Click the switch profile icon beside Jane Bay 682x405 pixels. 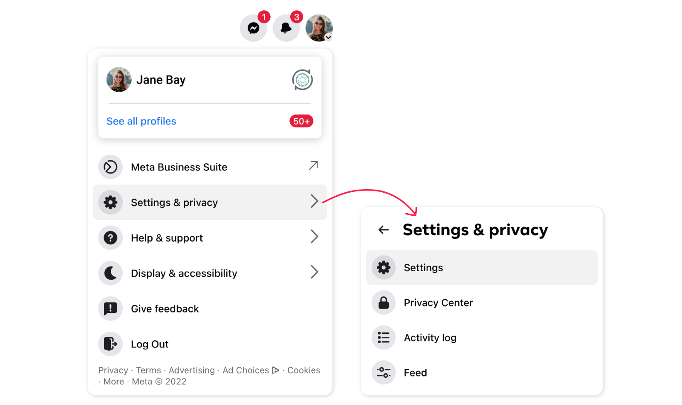(x=303, y=80)
